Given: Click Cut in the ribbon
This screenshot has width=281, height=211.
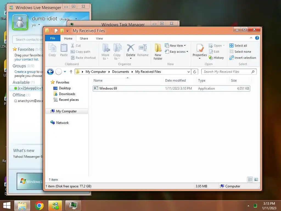Looking at the screenshot, I should (x=76, y=46).
